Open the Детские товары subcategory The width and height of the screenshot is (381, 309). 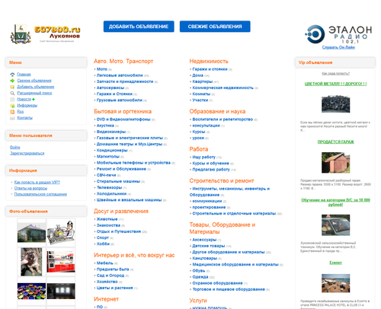tap(209, 246)
